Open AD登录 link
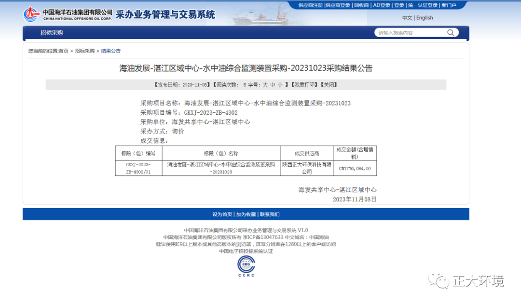This screenshot has height=304, width=521. [382, 5]
